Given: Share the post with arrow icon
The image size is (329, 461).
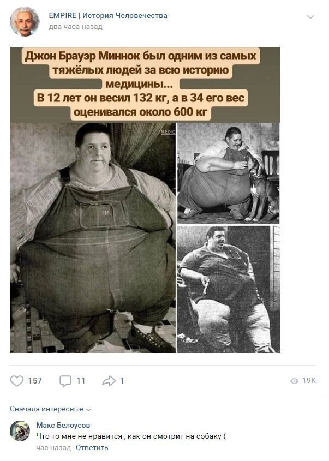Looking at the screenshot, I should pyautogui.click(x=109, y=381).
